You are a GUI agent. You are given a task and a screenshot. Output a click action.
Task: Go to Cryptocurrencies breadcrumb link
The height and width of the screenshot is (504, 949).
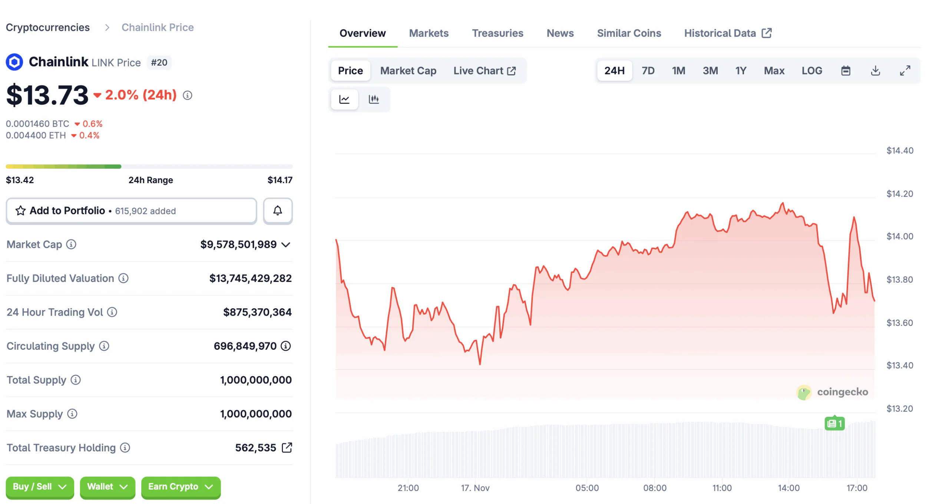pos(48,27)
